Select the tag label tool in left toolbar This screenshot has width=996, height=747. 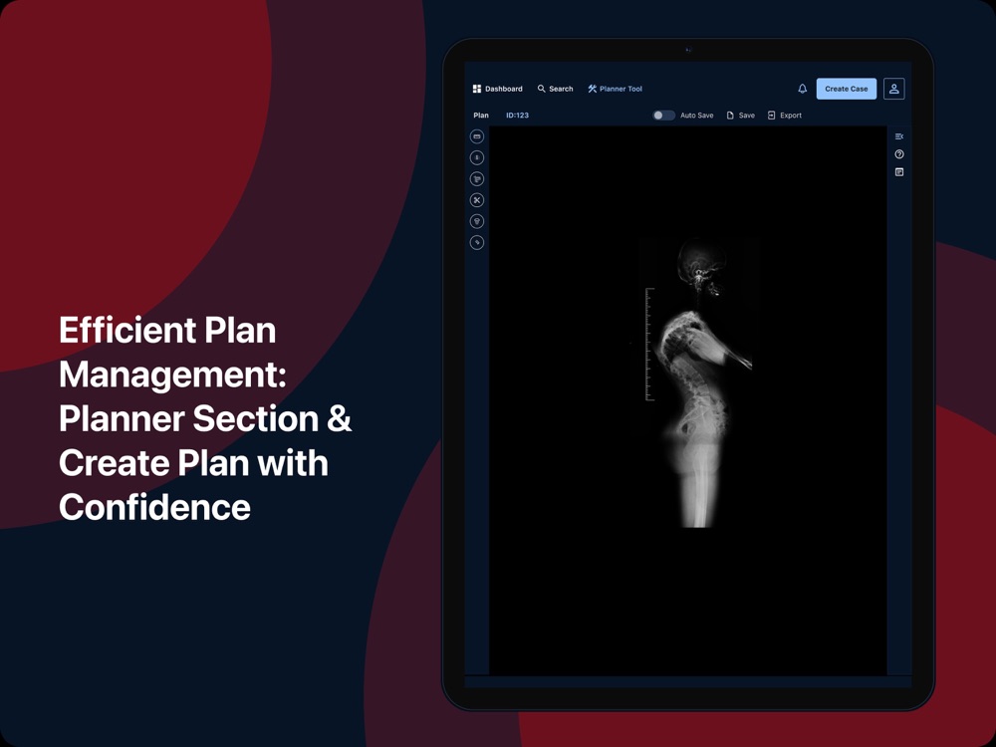(477, 243)
